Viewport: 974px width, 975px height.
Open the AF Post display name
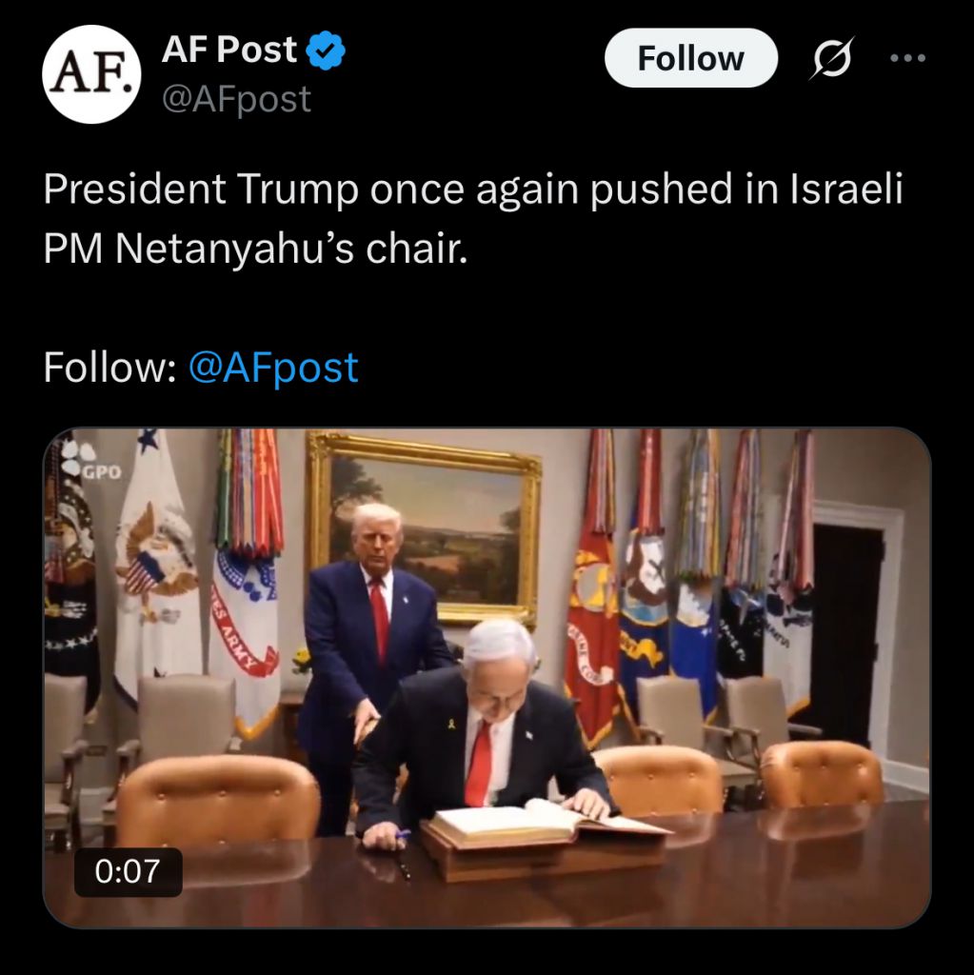tap(229, 50)
